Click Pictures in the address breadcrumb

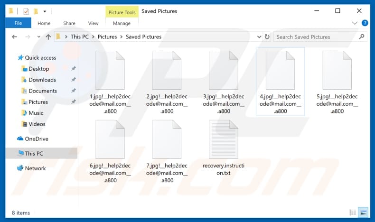click(x=107, y=37)
